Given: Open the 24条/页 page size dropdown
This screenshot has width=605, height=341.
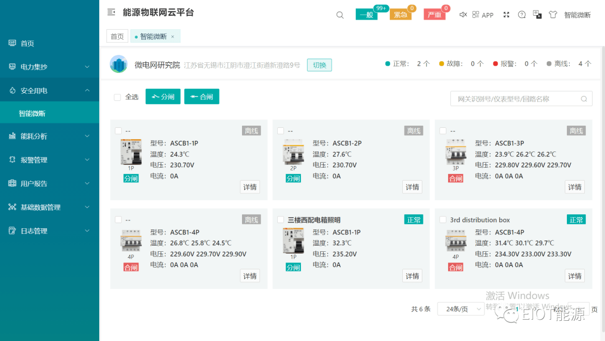Looking at the screenshot, I should [460, 309].
